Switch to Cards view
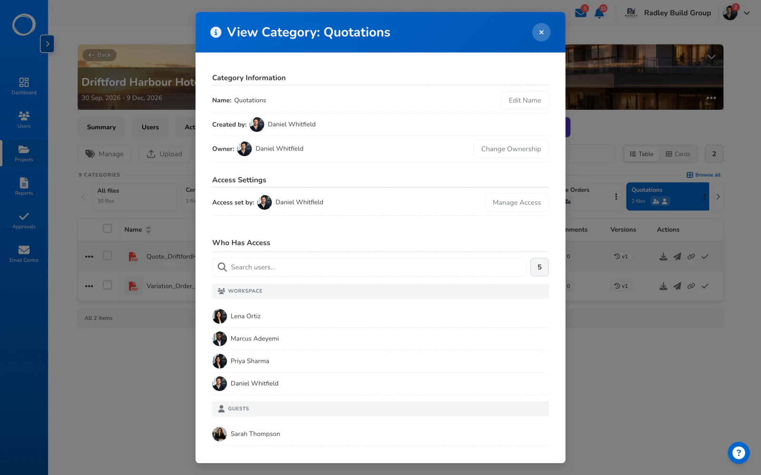761x475 pixels. (x=678, y=154)
